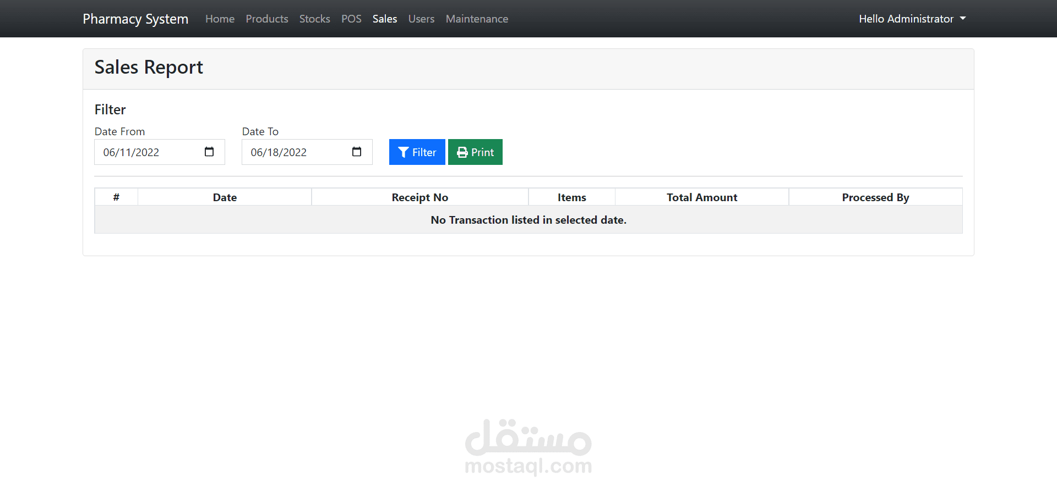Click the Processed By column header
This screenshot has height=487, width=1057.
pos(875,197)
